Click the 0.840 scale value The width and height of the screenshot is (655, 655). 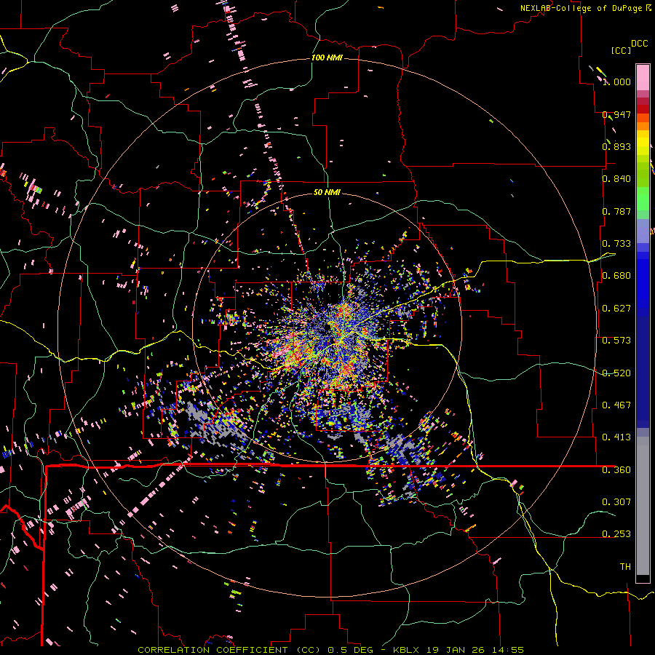point(616,179)
